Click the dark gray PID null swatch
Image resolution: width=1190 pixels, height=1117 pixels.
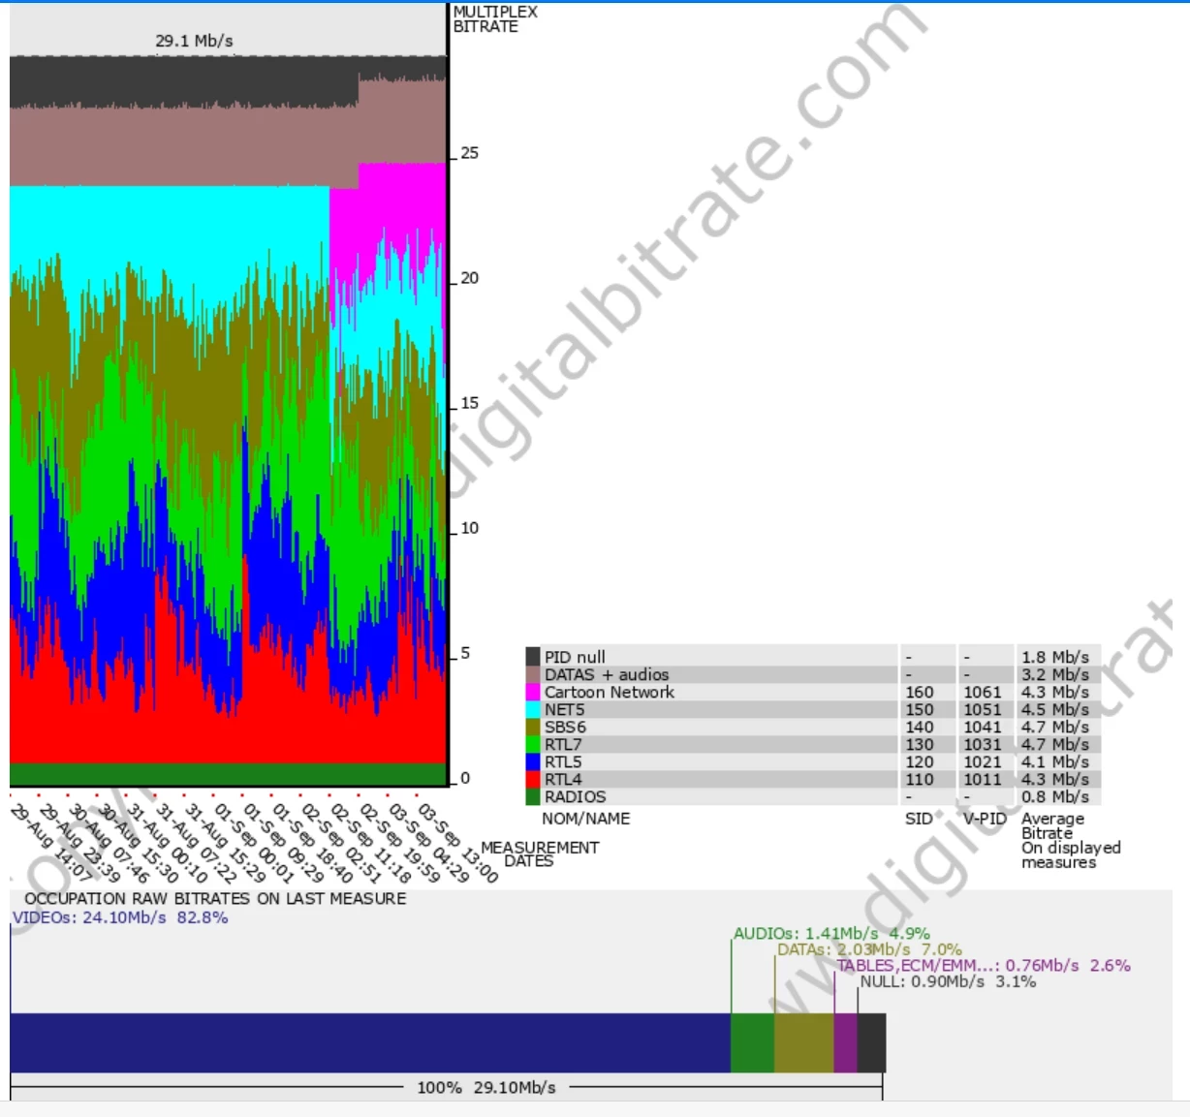tap(532, 657)
